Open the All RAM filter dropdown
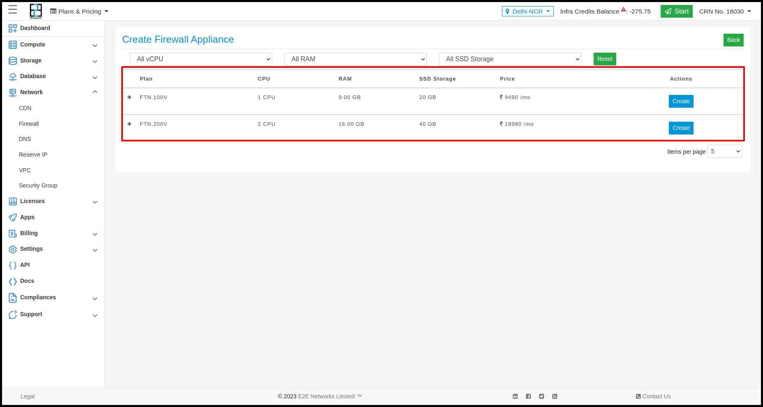The height and width of the screenshot is (407, 763). 356,59
